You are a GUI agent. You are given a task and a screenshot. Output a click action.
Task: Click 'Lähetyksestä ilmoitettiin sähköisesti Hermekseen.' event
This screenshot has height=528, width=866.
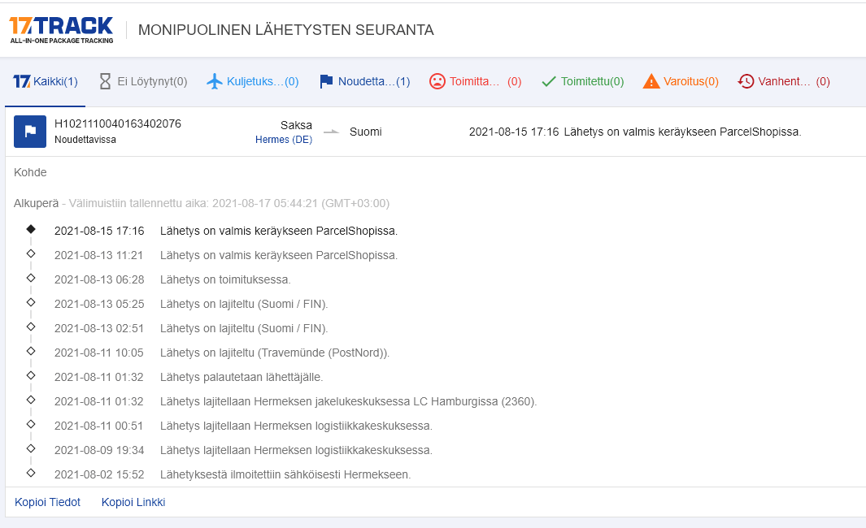285,474
